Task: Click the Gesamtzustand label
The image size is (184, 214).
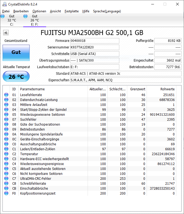Action: (16, 41)
